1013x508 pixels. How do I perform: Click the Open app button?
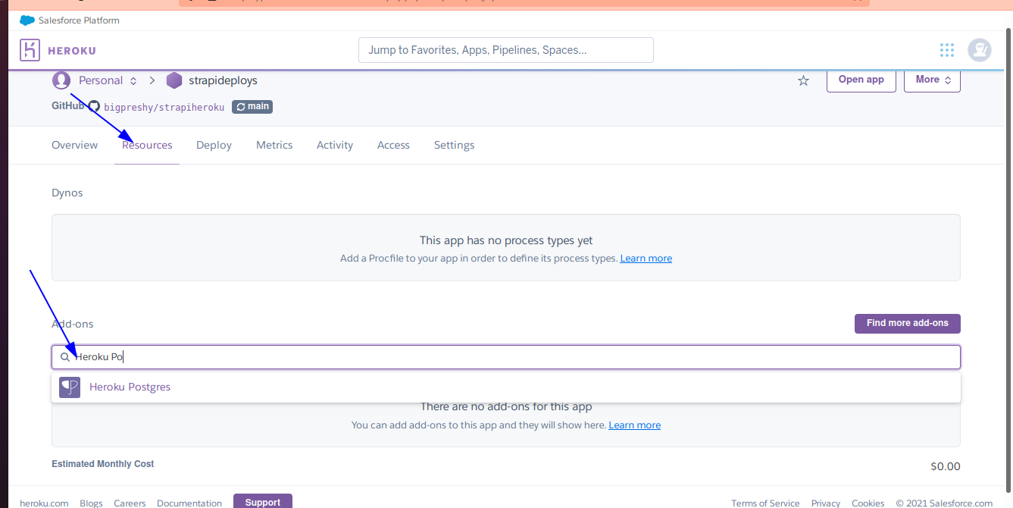pyautogui.click(x=861, y=80)
